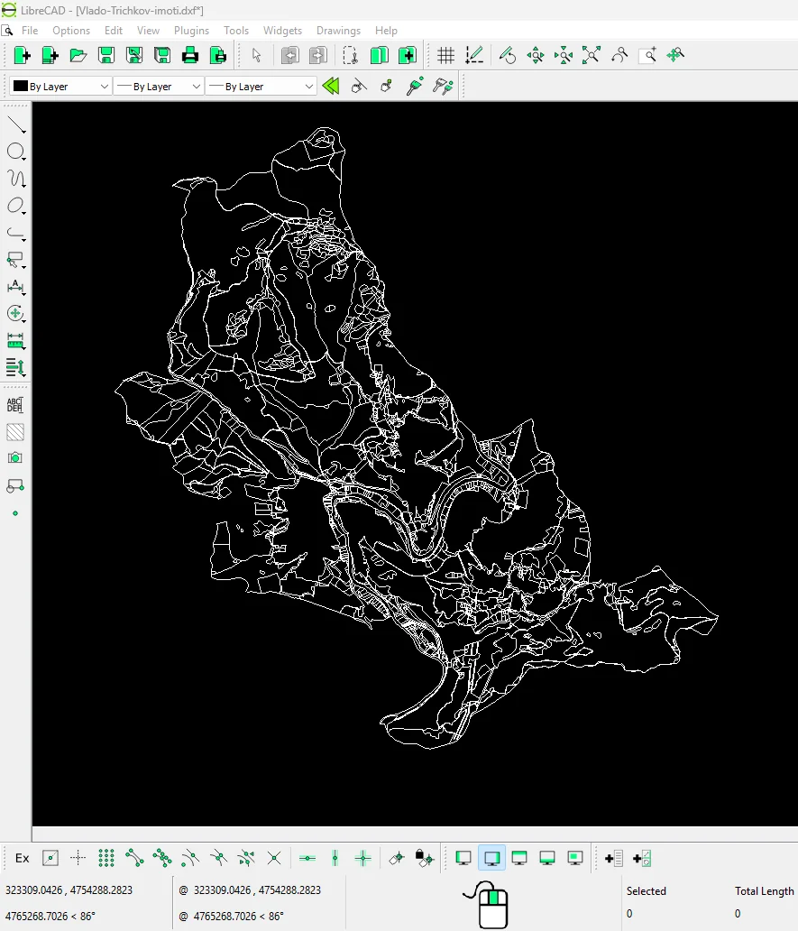Open the line type By Layer dropdown

(261, 87)
